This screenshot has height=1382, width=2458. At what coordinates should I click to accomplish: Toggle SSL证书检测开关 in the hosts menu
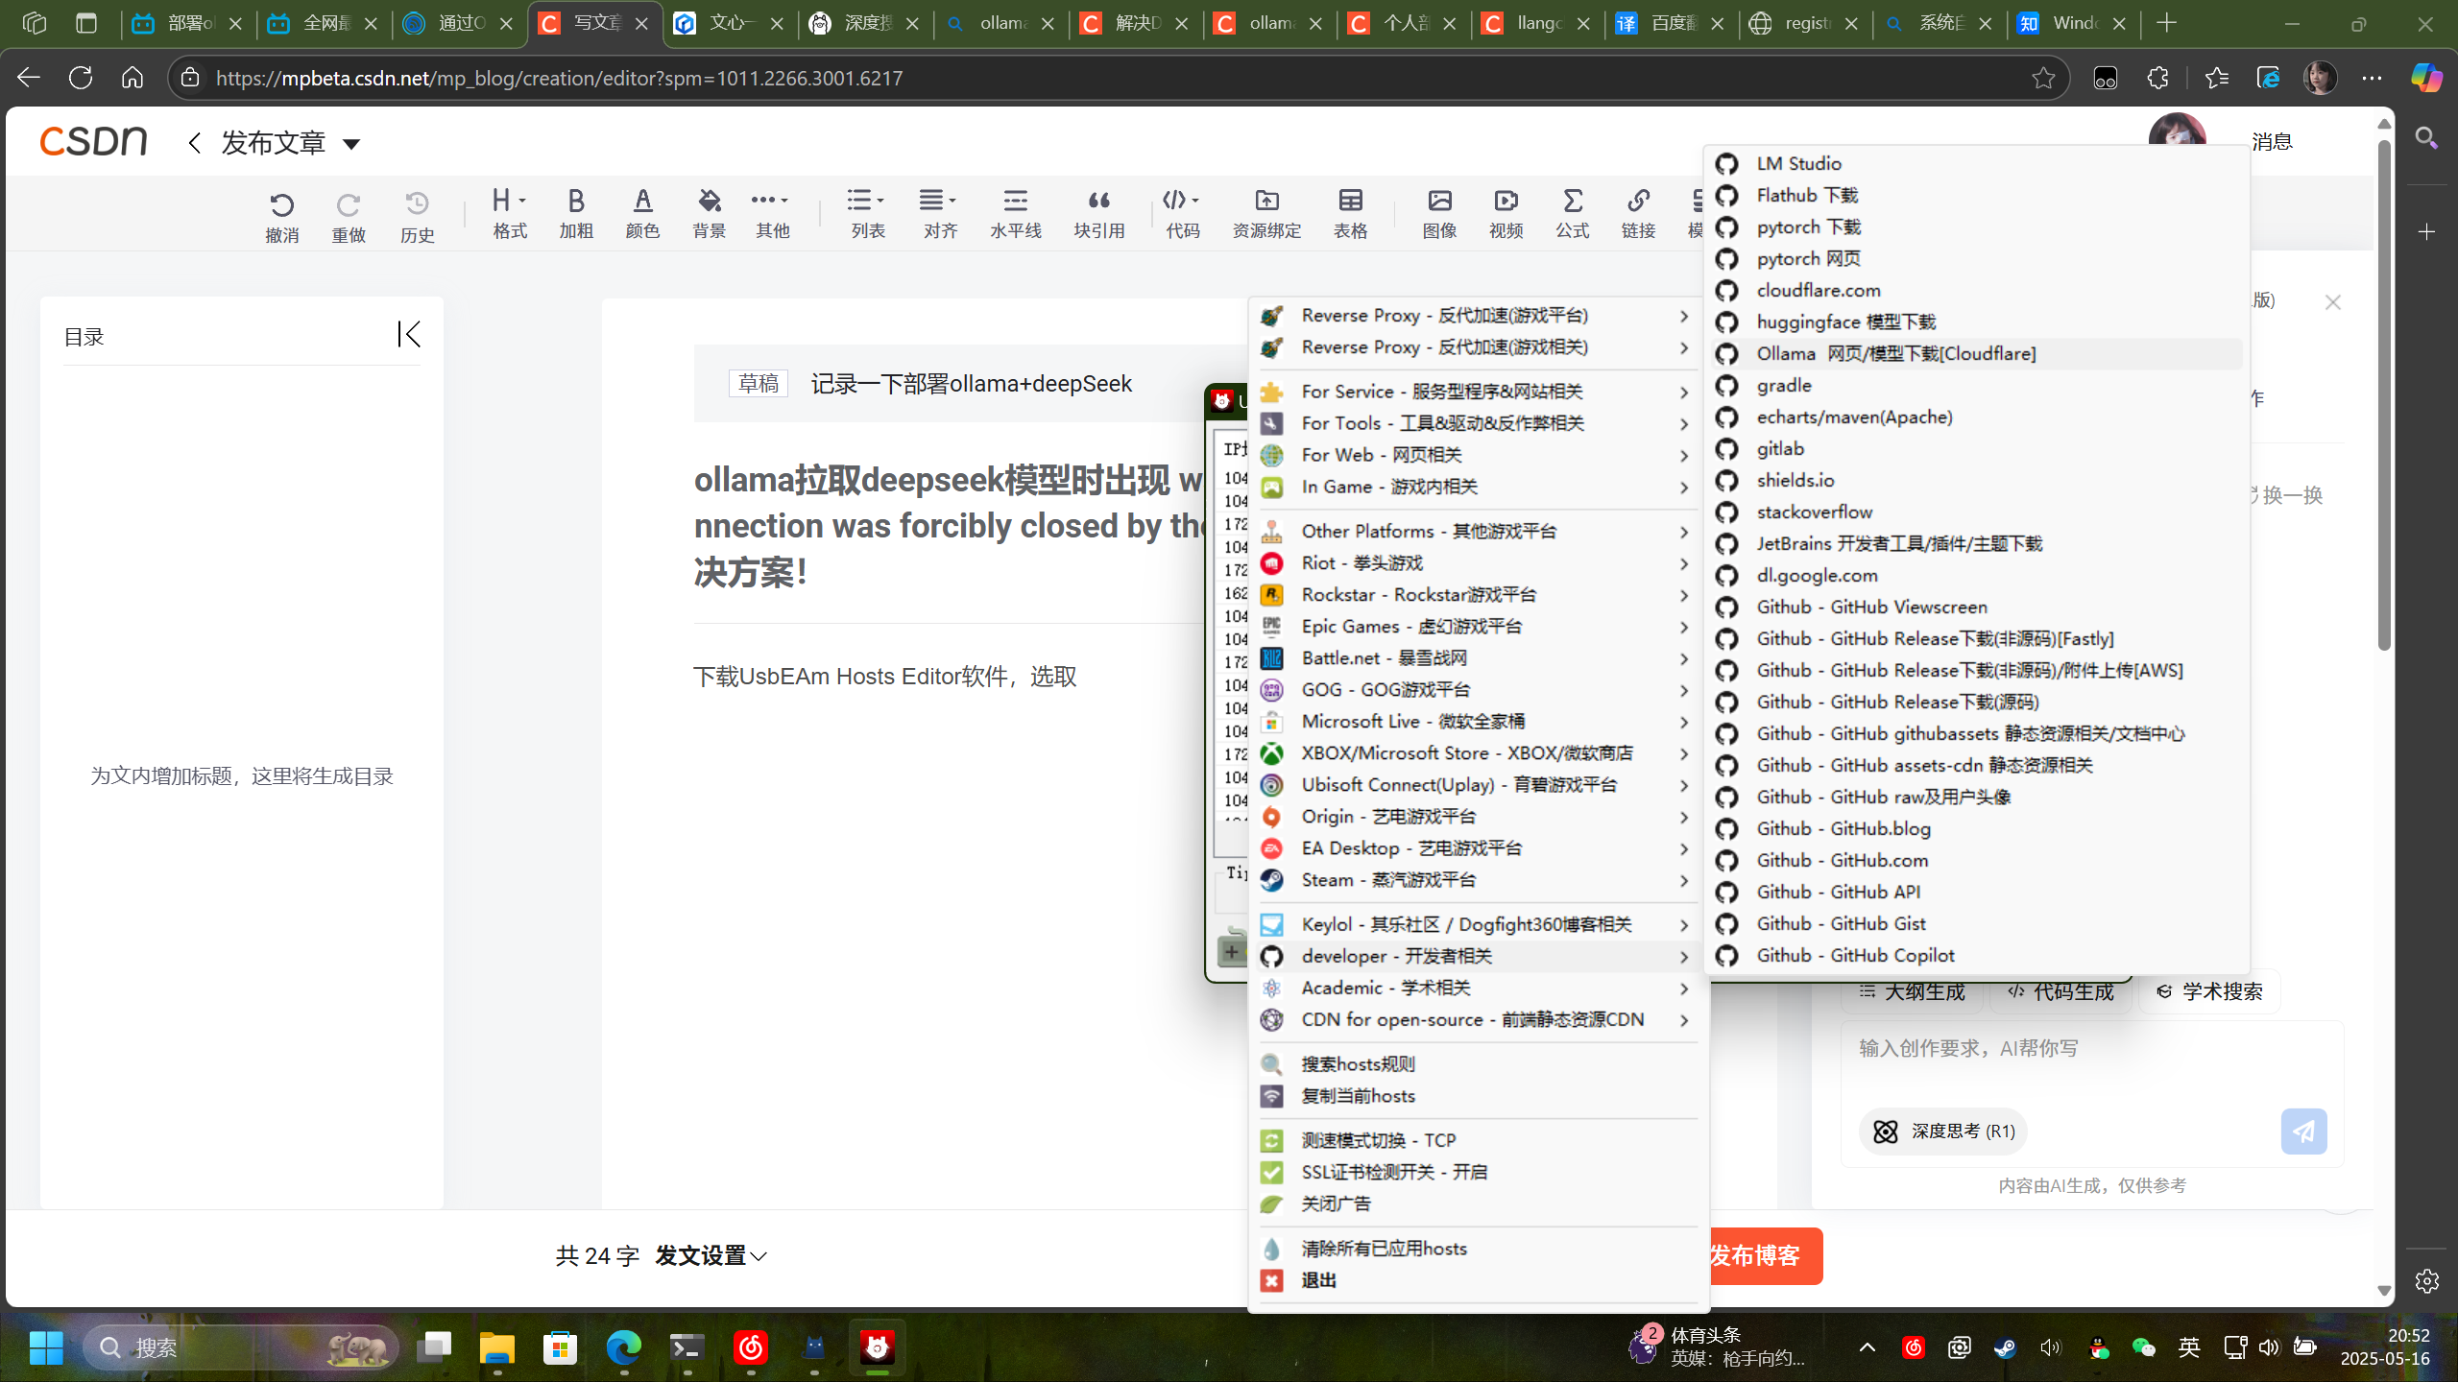click(1391, 1171)
